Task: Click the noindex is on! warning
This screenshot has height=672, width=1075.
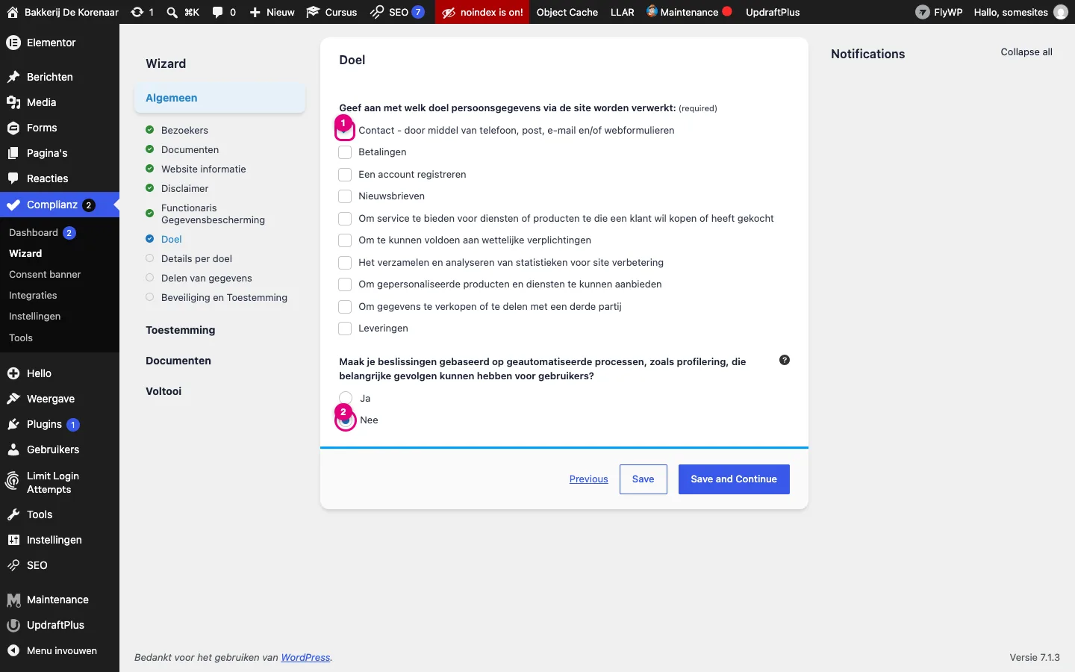Action: (x=482, y=12)
